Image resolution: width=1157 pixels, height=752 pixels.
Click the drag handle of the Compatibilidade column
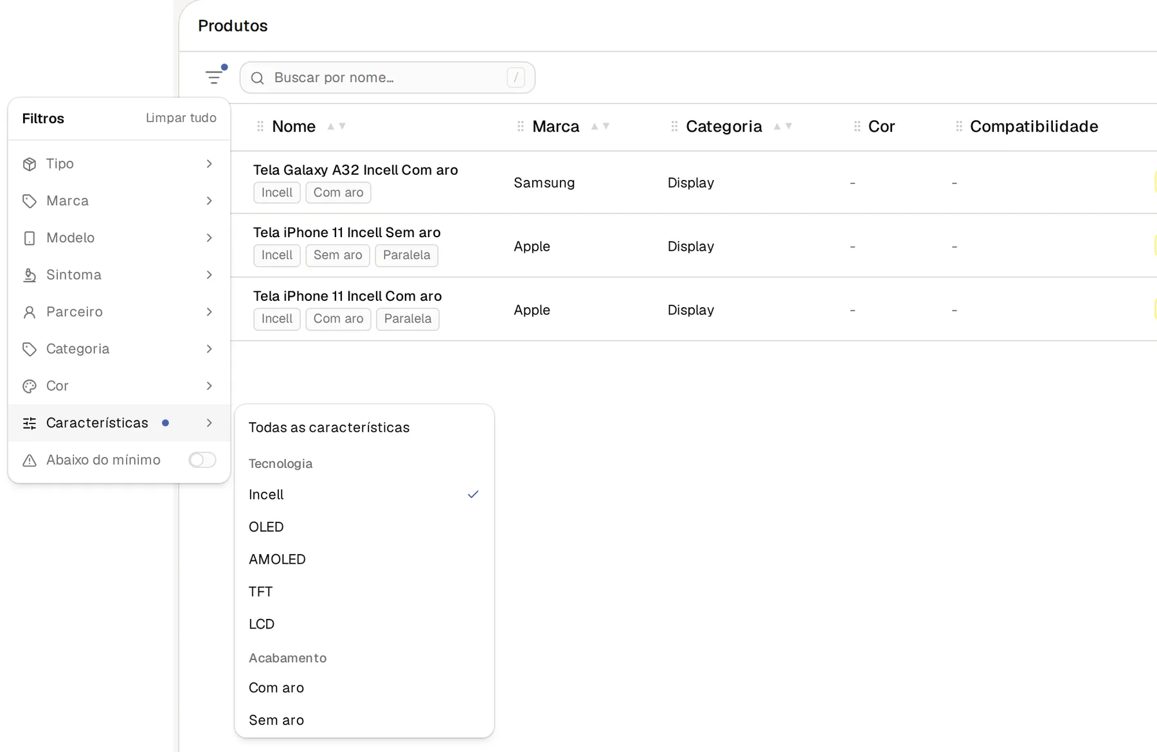[959, 127]
